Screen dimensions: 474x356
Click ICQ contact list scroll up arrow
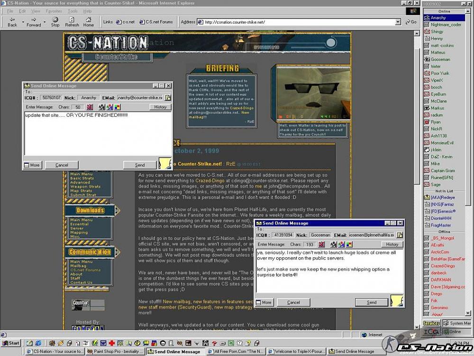pos(468,11)
